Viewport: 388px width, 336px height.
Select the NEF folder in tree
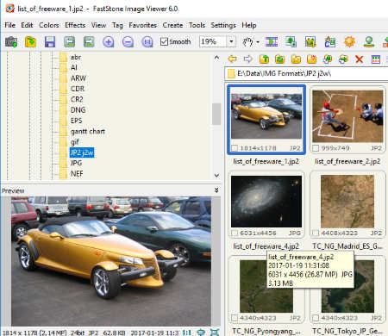[x=77, y=174]
